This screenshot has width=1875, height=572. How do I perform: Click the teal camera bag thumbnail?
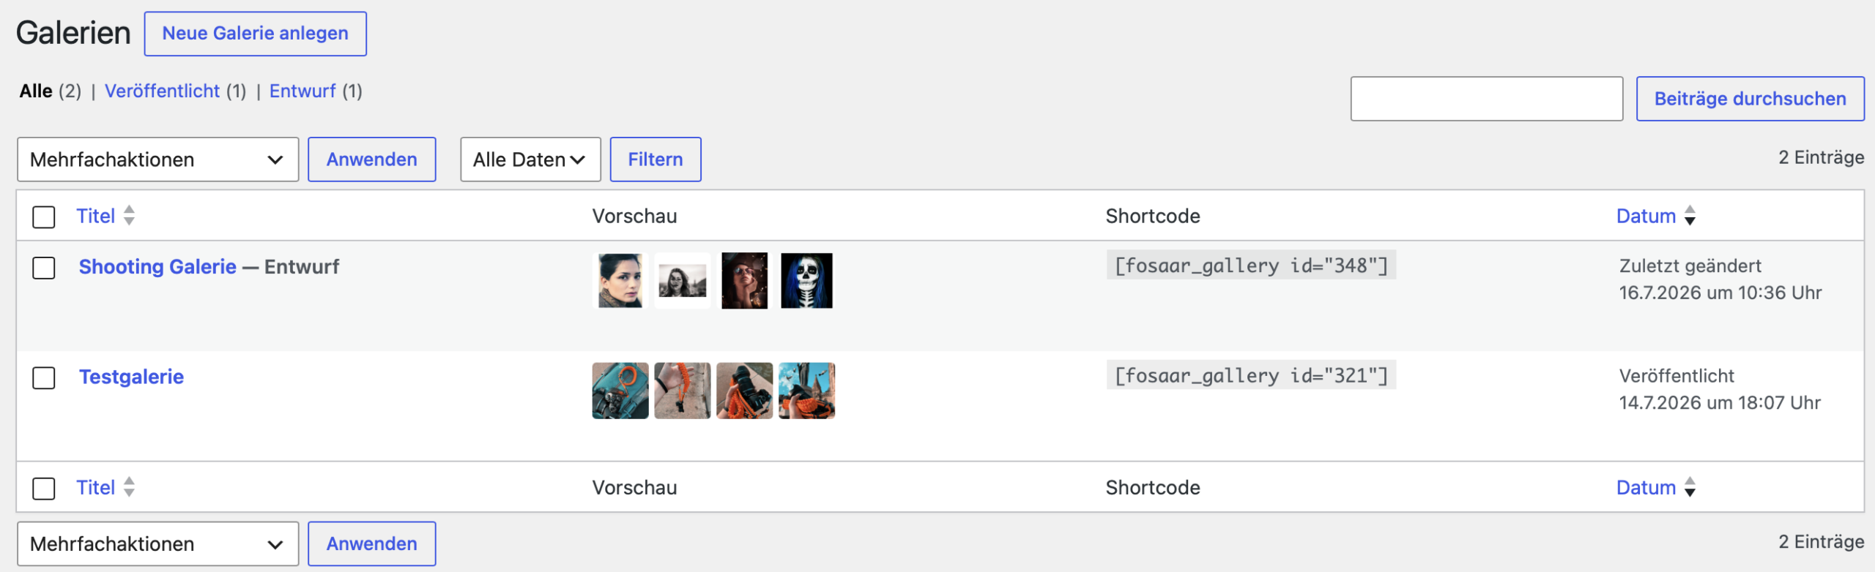coord(620,391)
